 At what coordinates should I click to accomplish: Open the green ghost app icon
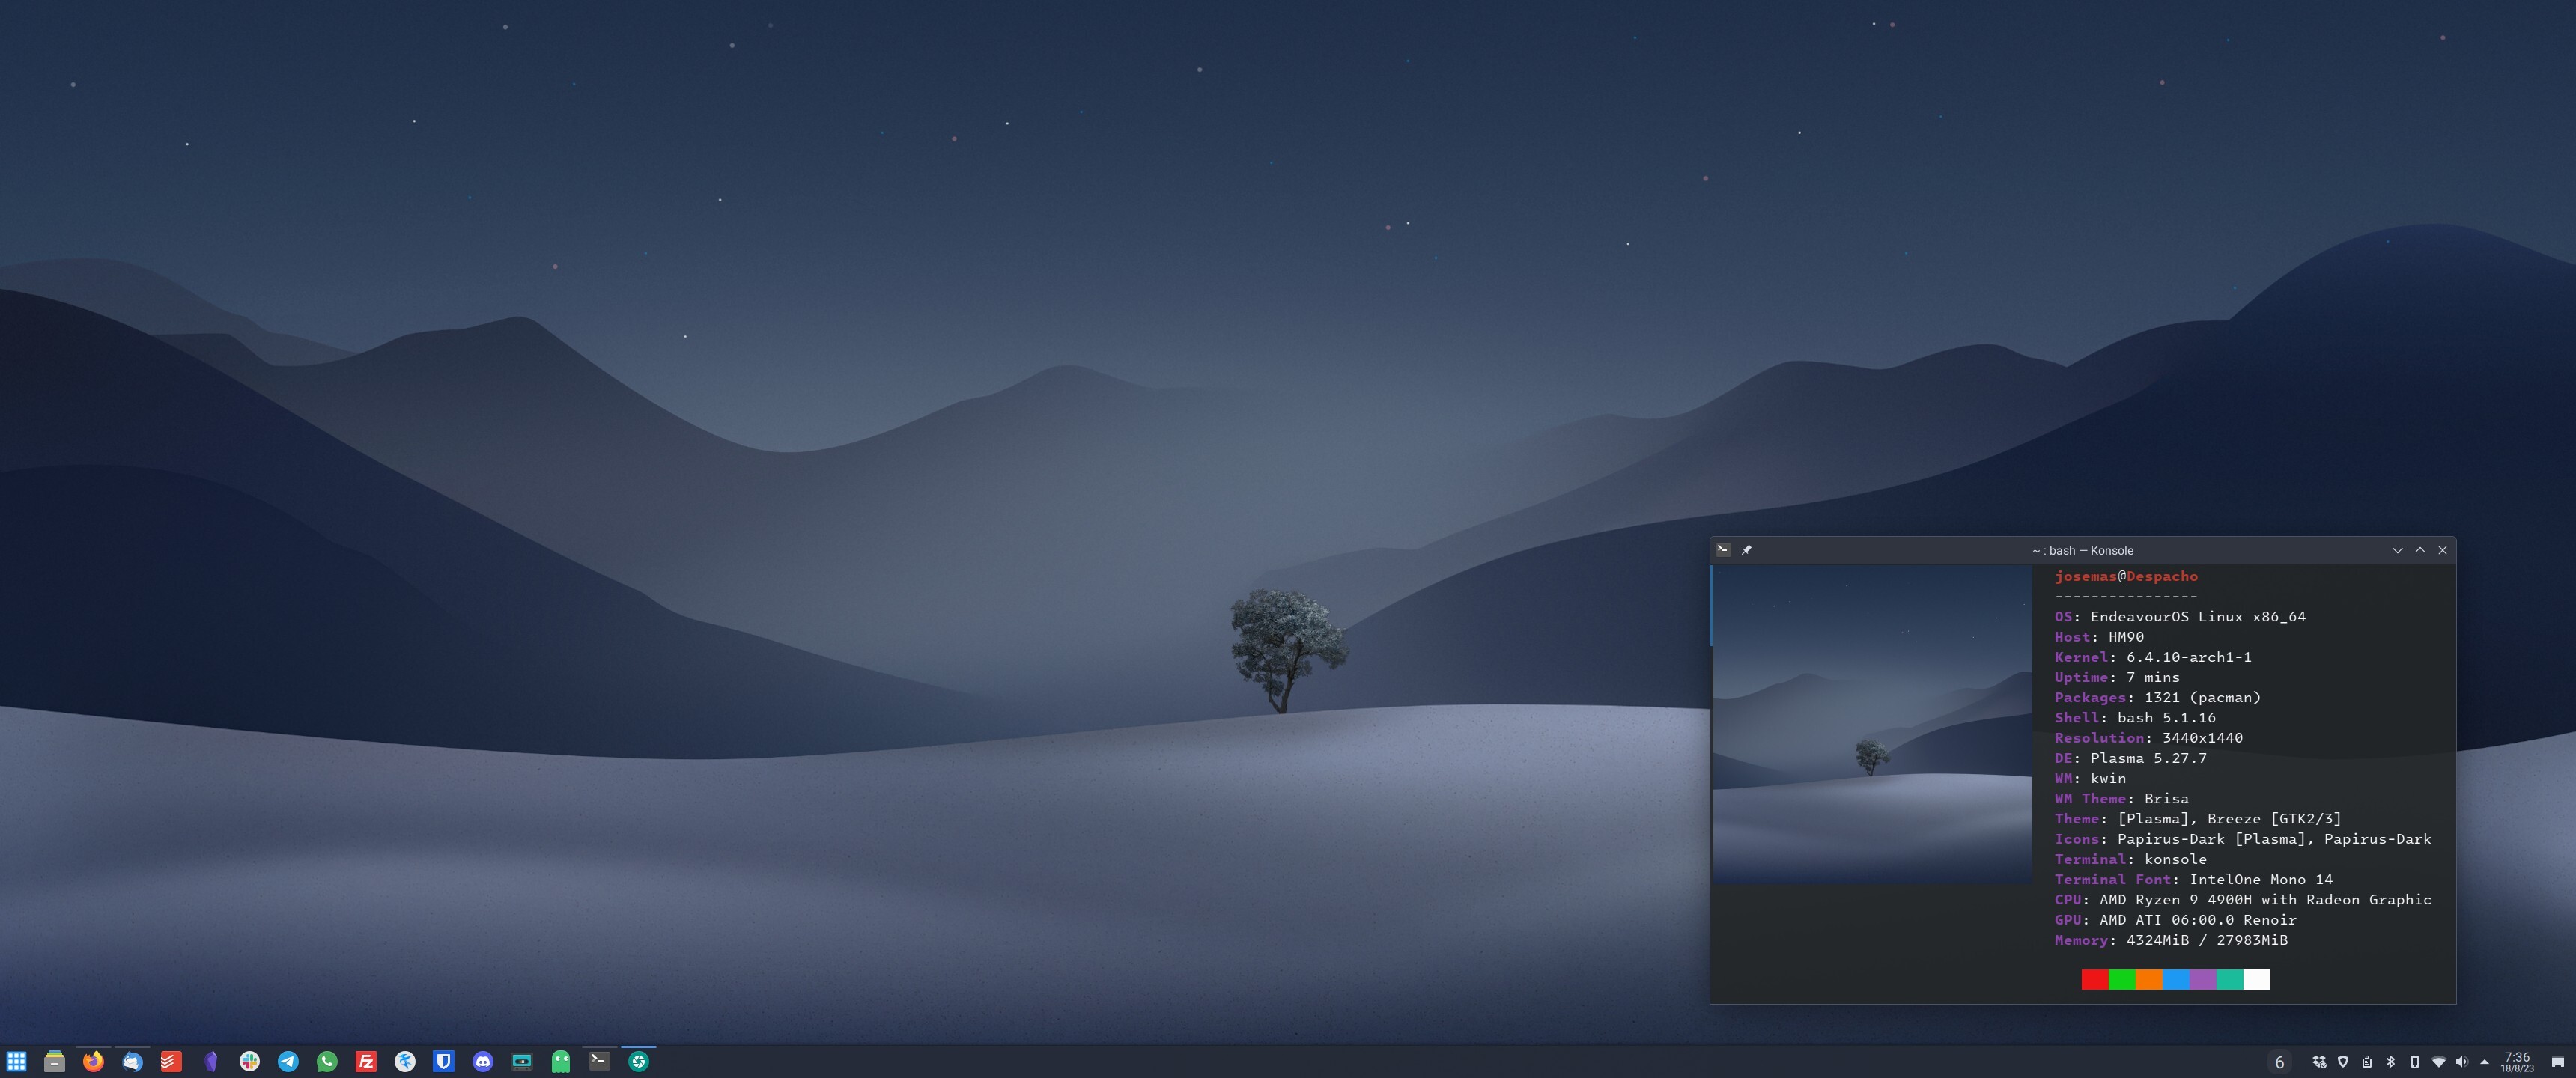[561, 1061]
